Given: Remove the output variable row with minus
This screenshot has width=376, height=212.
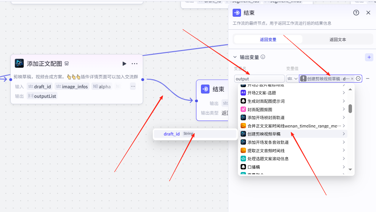Looking at the screenshot, I should (x=368, y=78).
